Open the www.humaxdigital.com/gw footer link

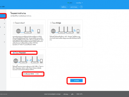pos(52,94)
